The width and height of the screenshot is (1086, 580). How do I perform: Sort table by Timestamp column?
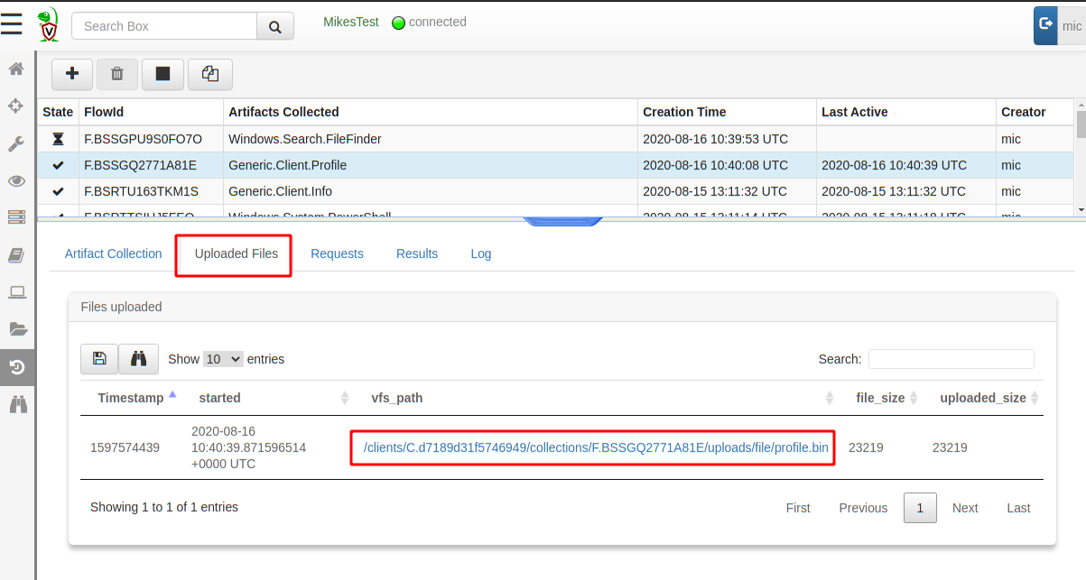point(131,398)
